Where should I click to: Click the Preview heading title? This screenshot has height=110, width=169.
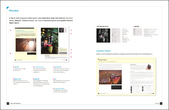click(x=14, y=11)
